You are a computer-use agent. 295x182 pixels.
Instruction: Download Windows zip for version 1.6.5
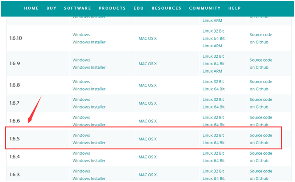(x=81, y=135)
